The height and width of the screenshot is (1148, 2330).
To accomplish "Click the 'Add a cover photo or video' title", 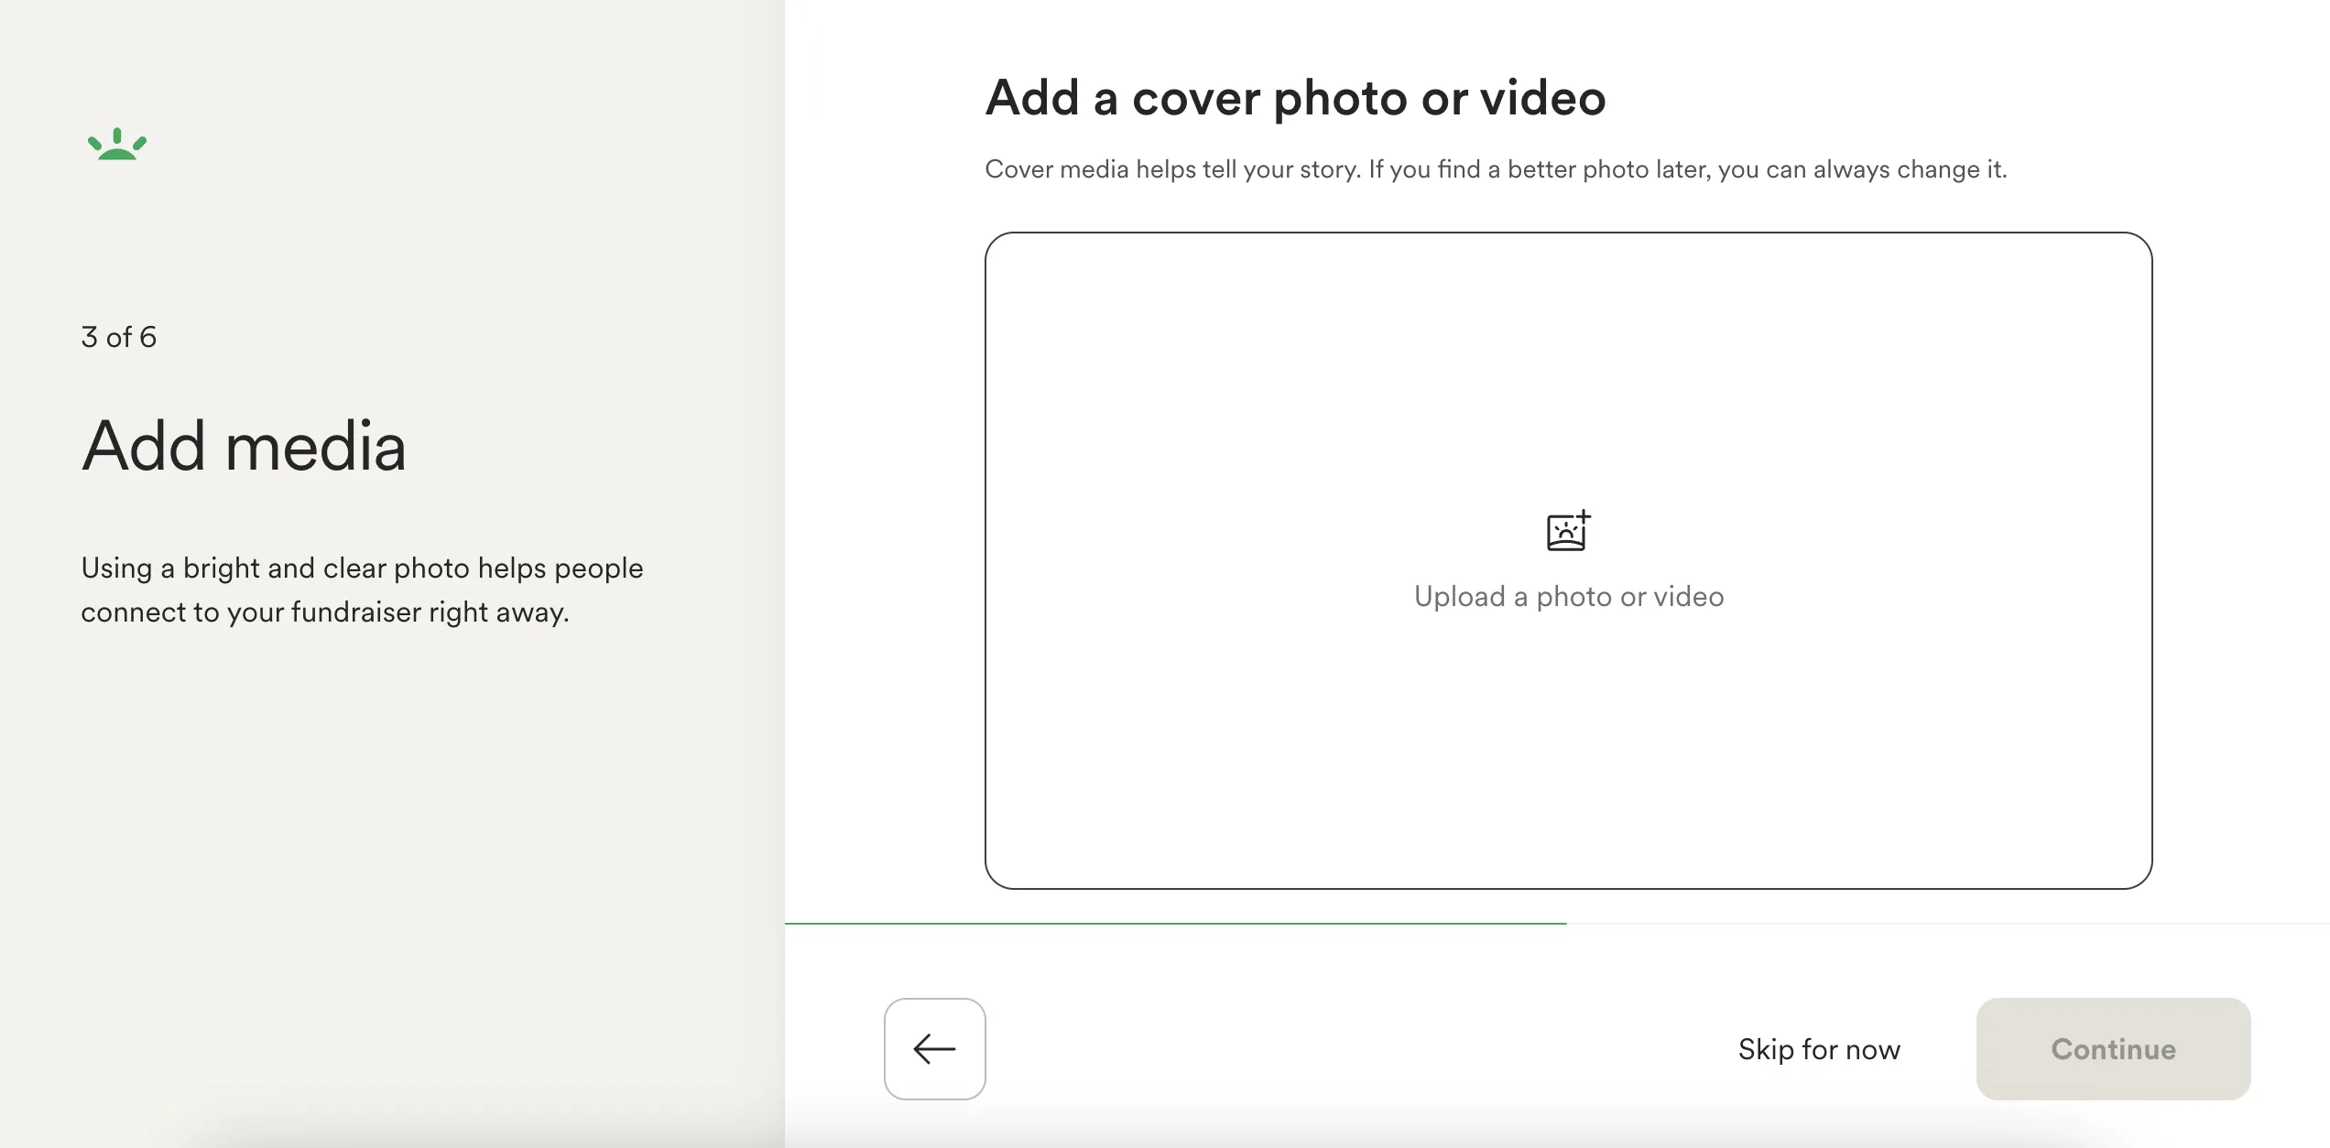I will 1295,97.
